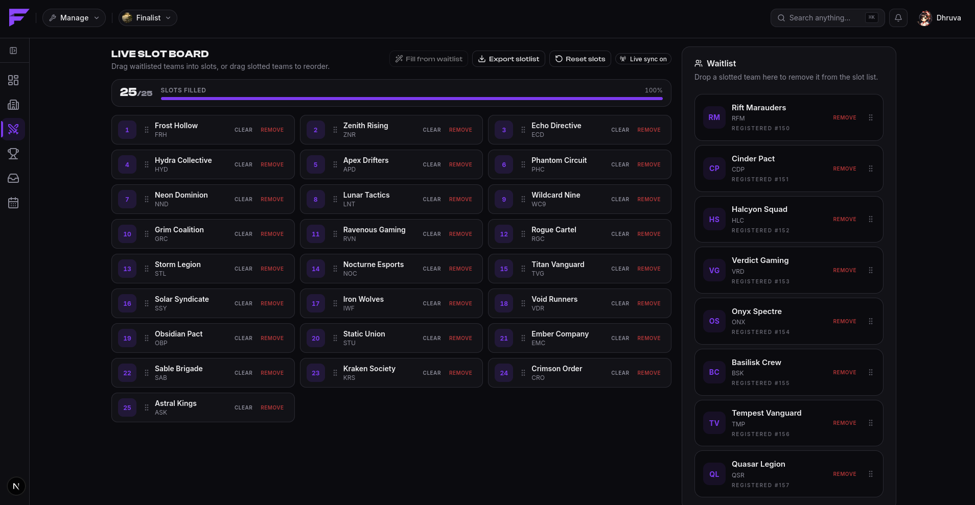Image resolution: width=975 pixels, height=505 pixels.
Task: Select the crossed swords sidebar icon
Action: tap(13, 129)
